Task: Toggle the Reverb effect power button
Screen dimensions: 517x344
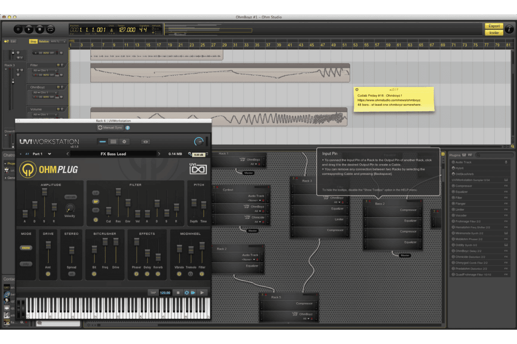Action: (158, 273)
